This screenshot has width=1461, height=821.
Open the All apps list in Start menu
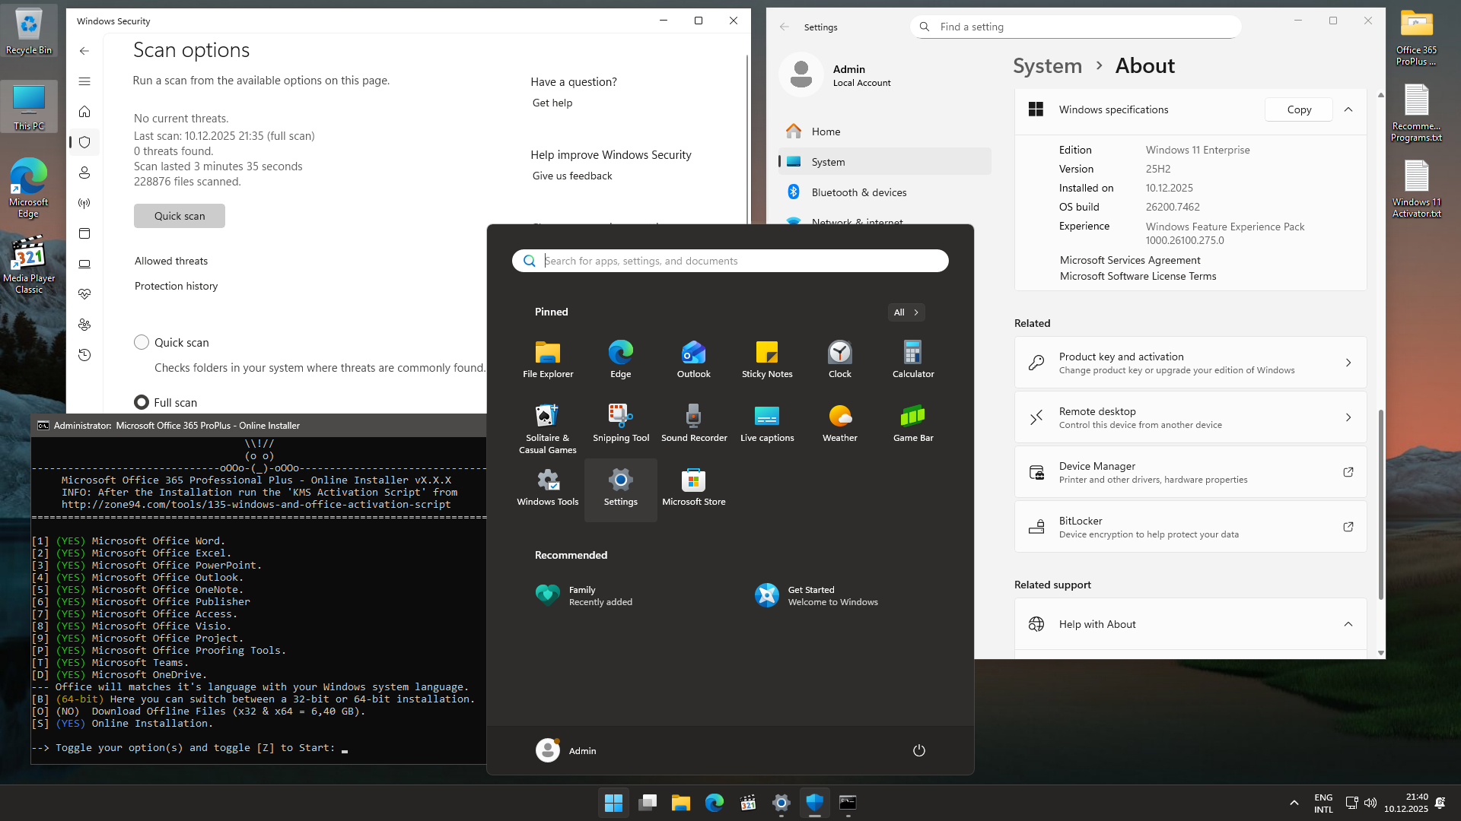906,312
